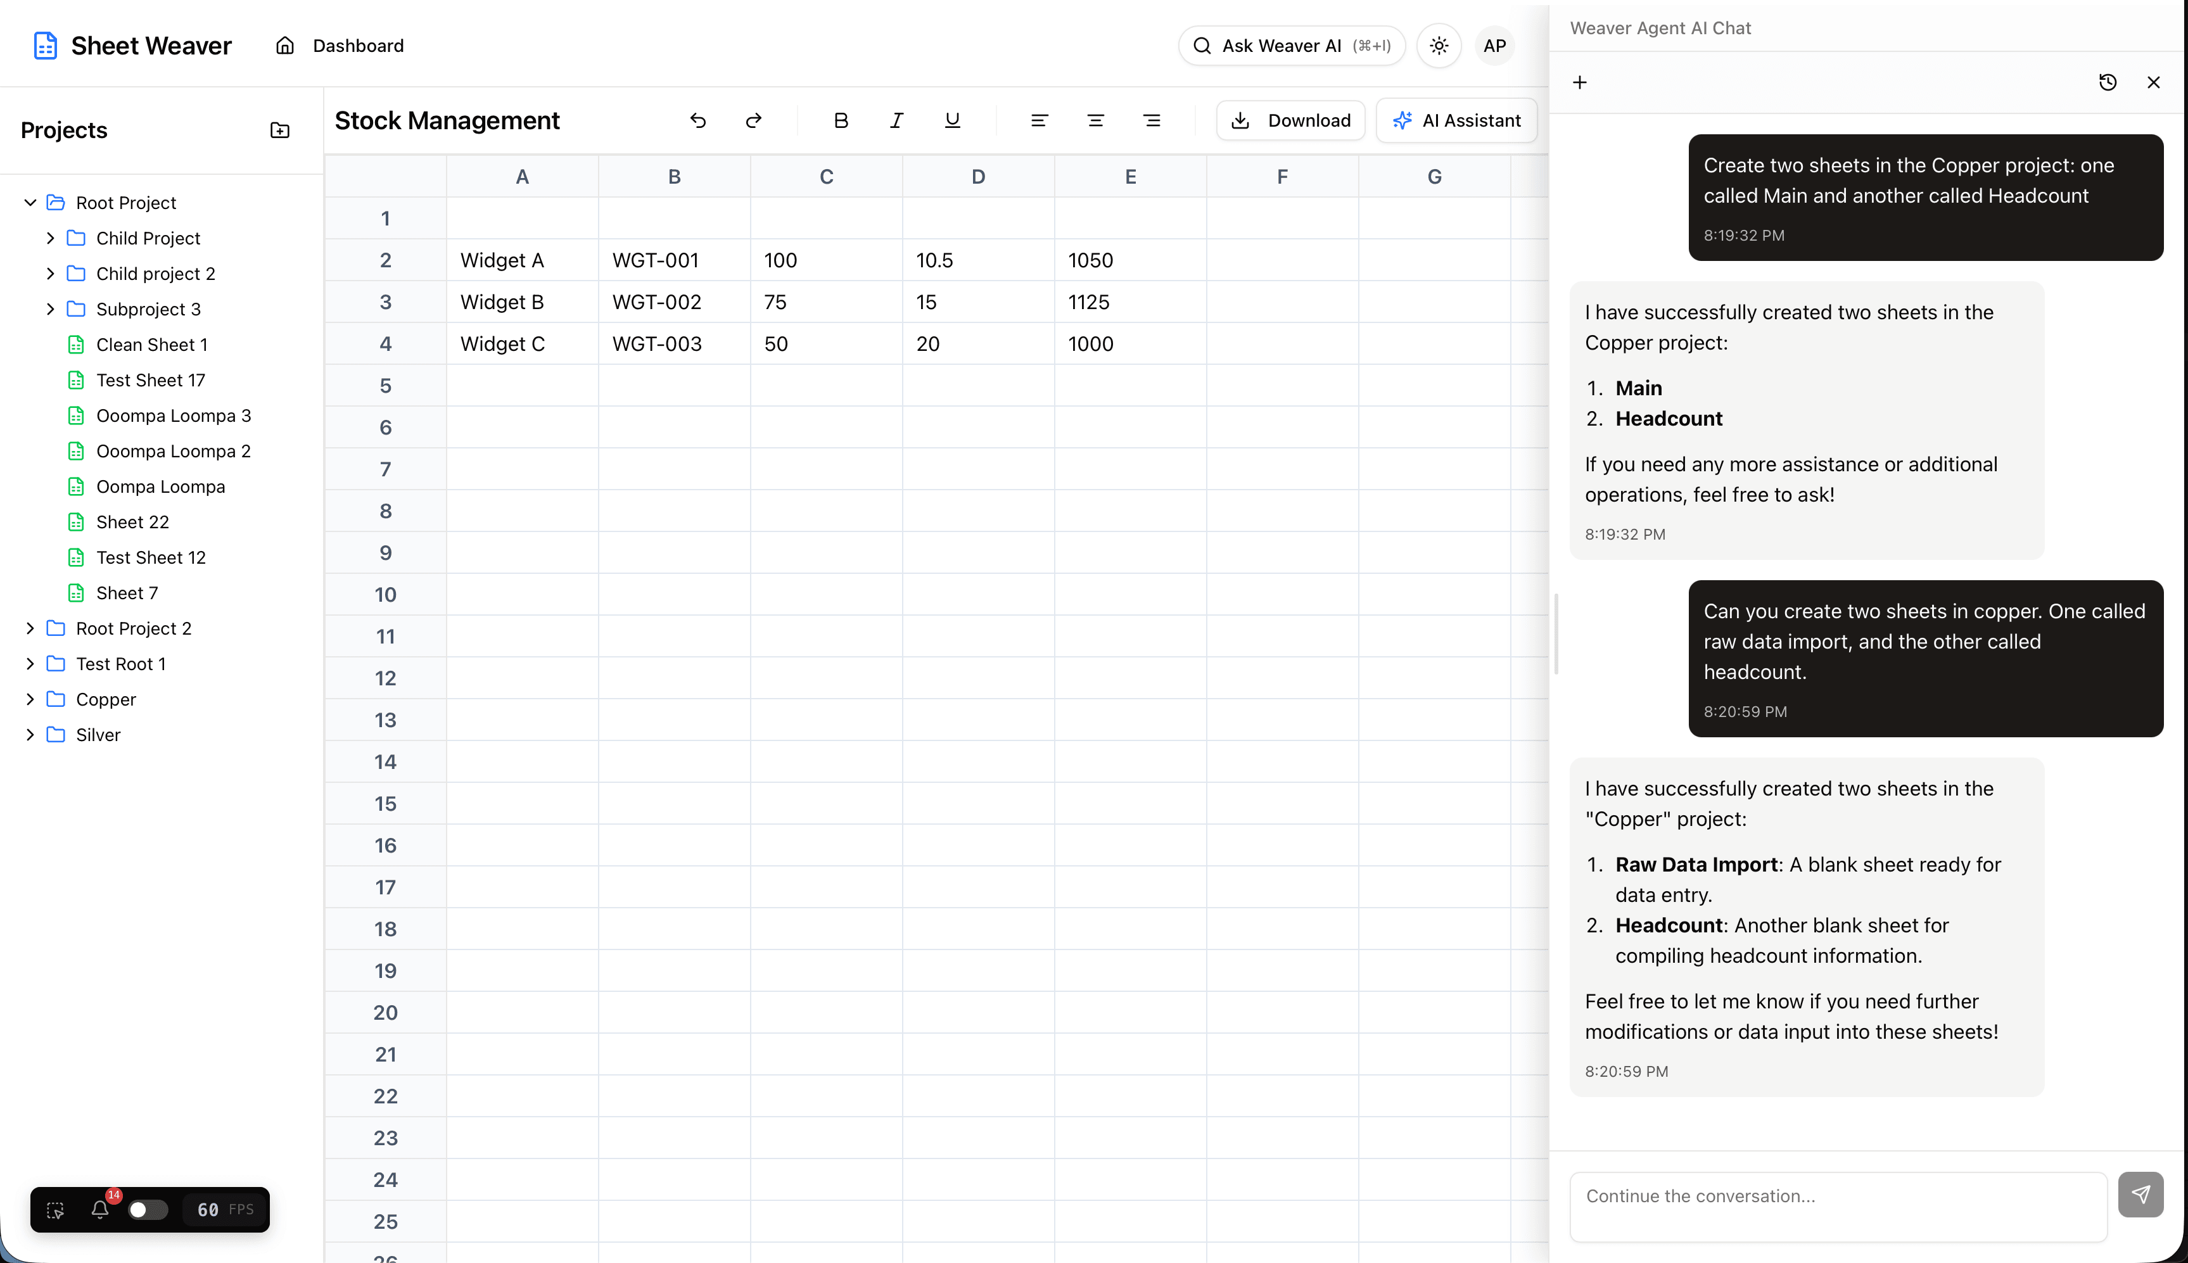Open notifications via the bell icon
The width and height of the screenshot is (2188, 1263).
[99, 1209]
